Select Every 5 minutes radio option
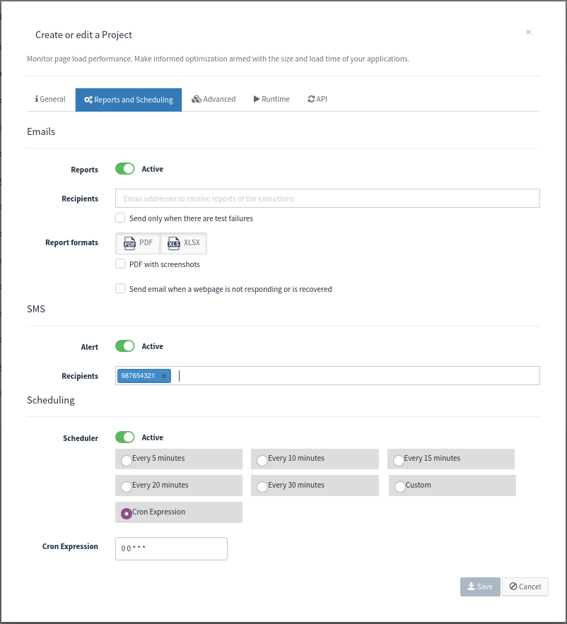Screen dimensions: 567x624 tap(127, 461)
